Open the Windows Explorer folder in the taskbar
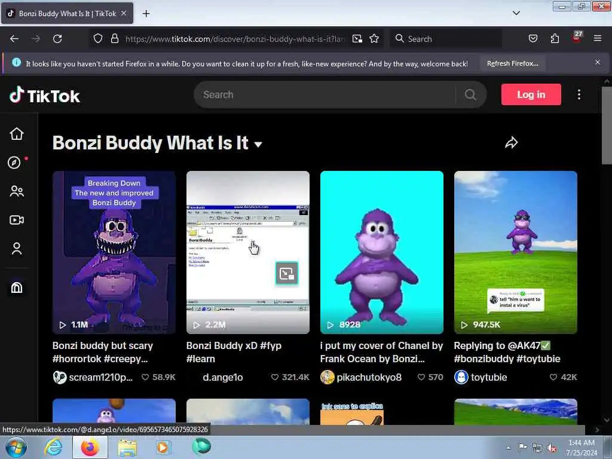This screenshot has height=459, width=612. [128, 448]
